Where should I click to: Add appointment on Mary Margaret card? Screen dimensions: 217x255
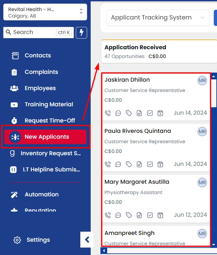click(x=160, y=215)
